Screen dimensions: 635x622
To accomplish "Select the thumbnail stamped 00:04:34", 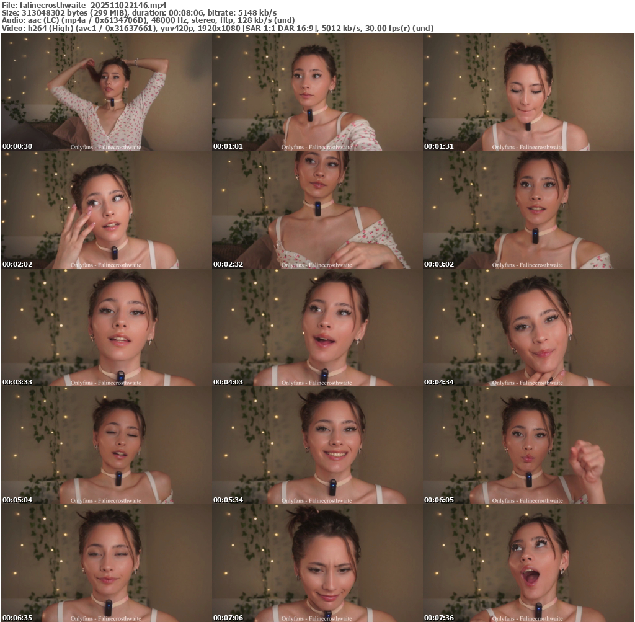I will coord(528,327).
